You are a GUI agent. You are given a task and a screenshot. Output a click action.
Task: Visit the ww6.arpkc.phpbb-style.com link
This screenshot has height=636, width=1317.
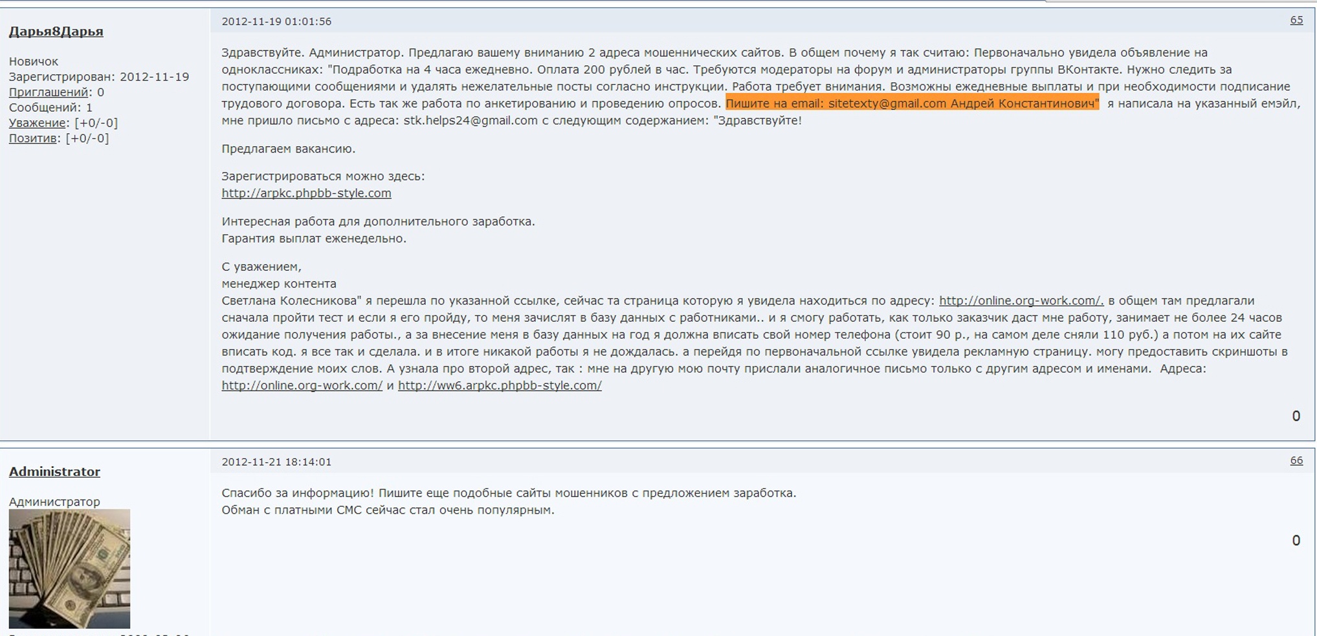pos(500,385)
